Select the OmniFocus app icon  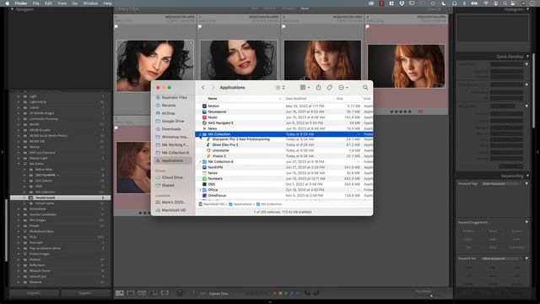204,195
